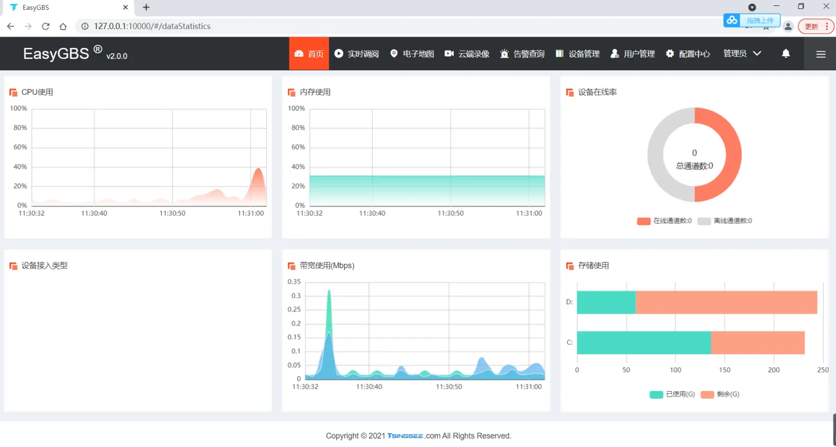The image size is (836, 447).
Task: Toggle 已使用(G) legend in storage chart
Action: 672,394
